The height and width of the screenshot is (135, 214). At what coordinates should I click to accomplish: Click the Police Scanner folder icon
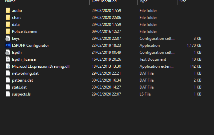(8, 32)
